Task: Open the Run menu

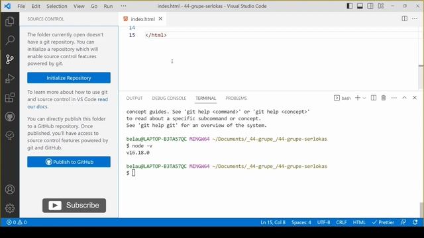Action: point(108,6)
